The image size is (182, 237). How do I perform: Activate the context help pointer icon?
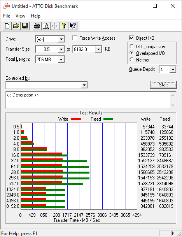coord(73,26)
